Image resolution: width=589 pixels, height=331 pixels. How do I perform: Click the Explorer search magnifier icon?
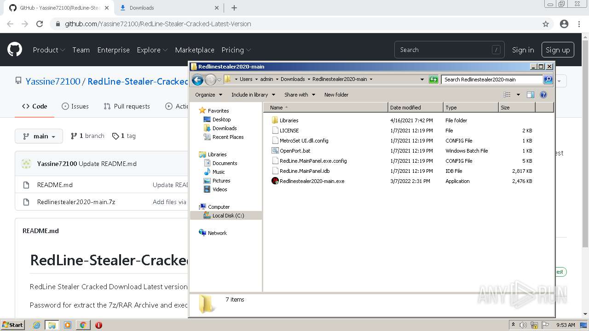(x=548, y=80)
